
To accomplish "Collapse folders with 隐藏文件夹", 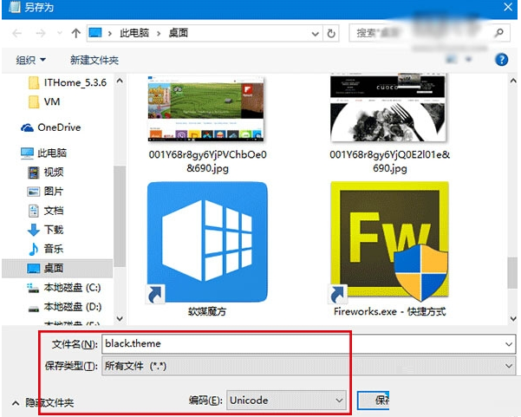I will pyautogui.click(x=42, y=403).
